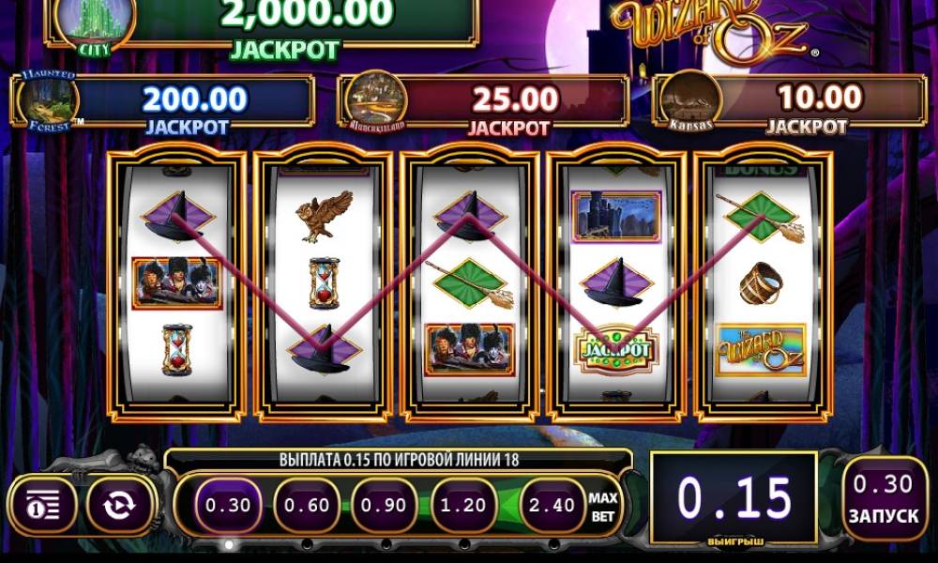Click the Wizard of Oz title logo
938x563 pixels.
click(x=712, y=30)
